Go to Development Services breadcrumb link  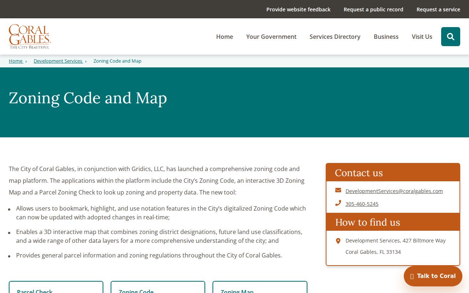58,61
